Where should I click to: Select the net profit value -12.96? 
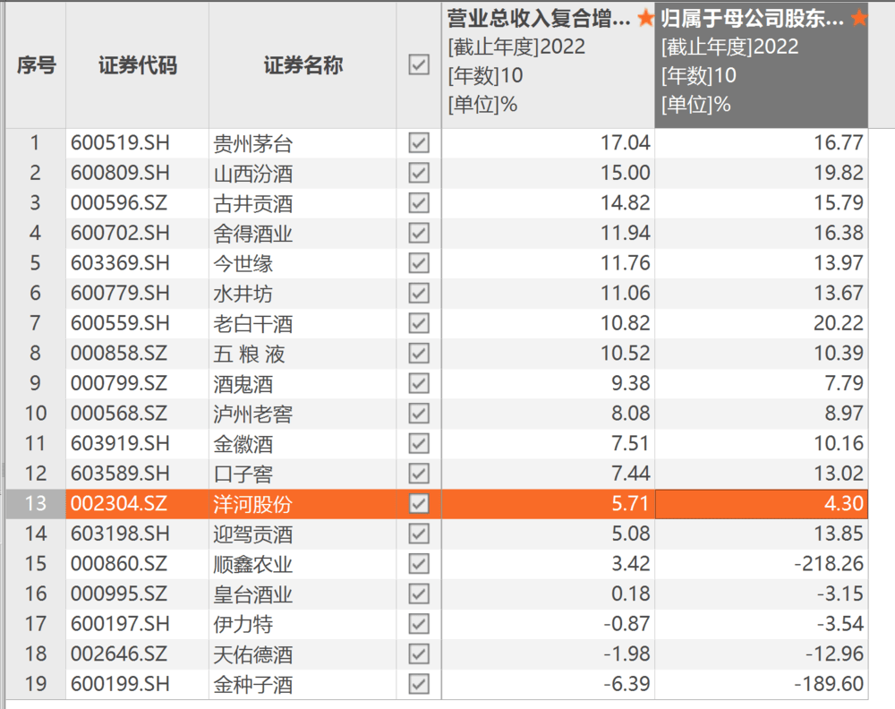(x=834, y=654)
